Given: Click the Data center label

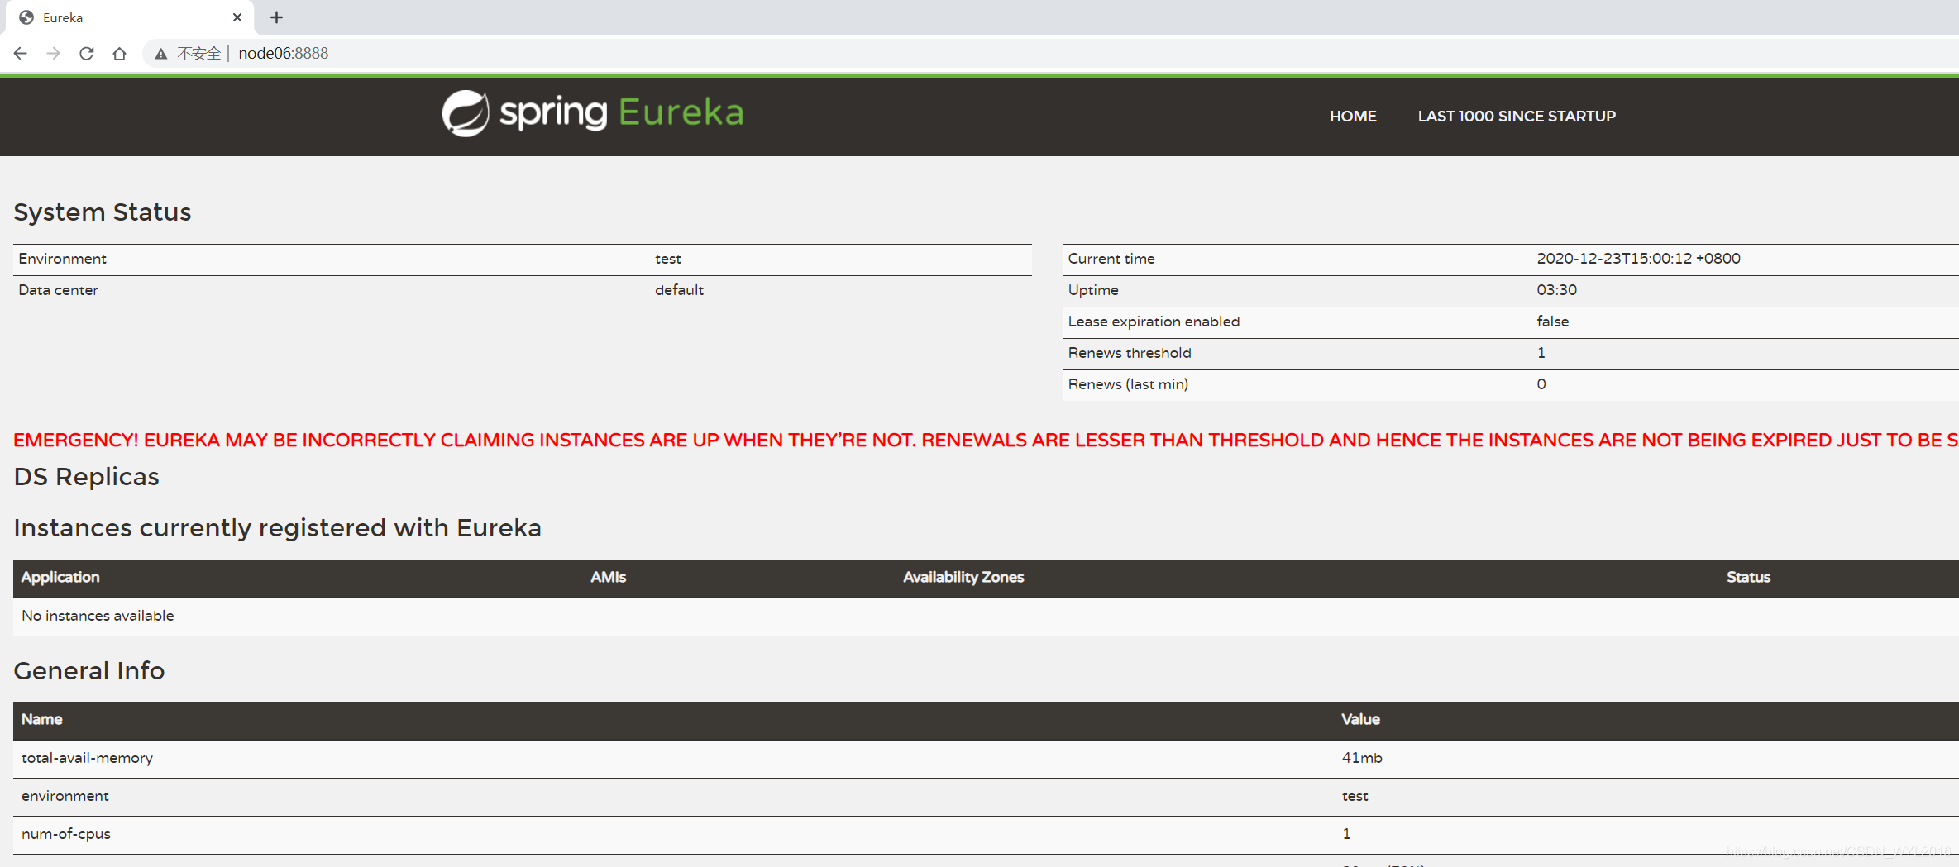Looking at the screenshot, I should 58,290.
